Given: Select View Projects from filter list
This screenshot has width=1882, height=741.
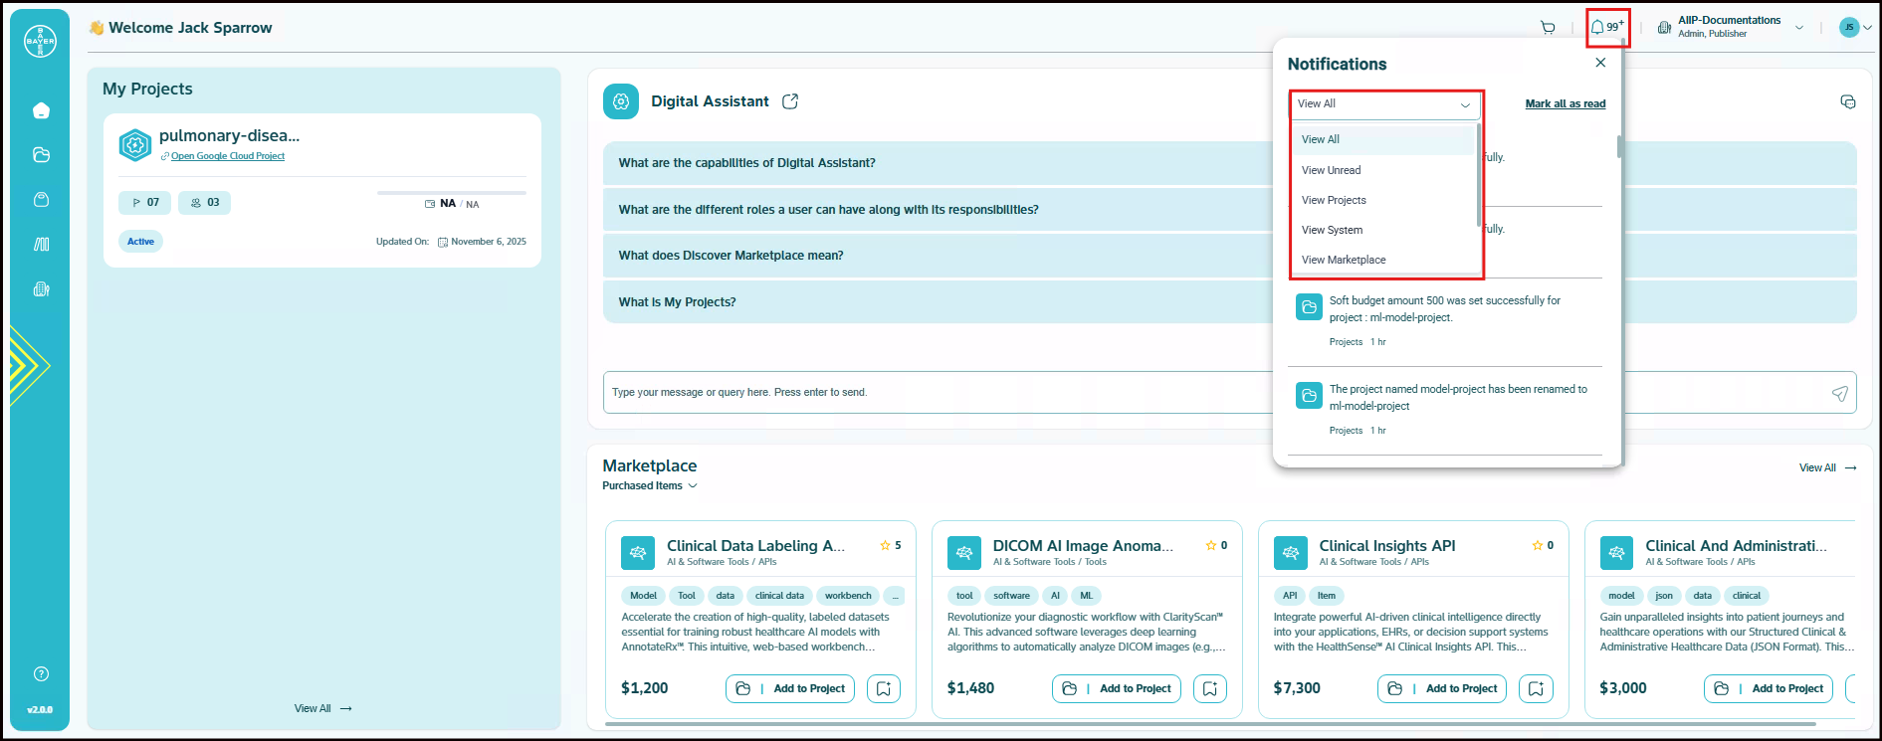Looking at the screenshot, I should (x=1334, y=200).
